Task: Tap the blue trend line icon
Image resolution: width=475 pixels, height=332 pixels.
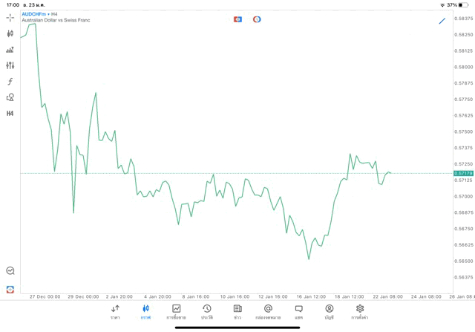Action: pyautogui.click(x=442, y=19)
